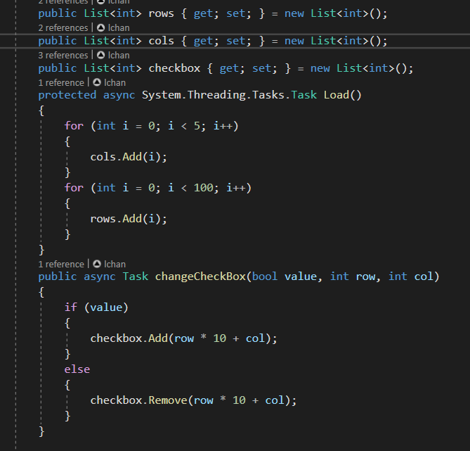Open '2 references' CodeLens above cols property

(63, 28)
